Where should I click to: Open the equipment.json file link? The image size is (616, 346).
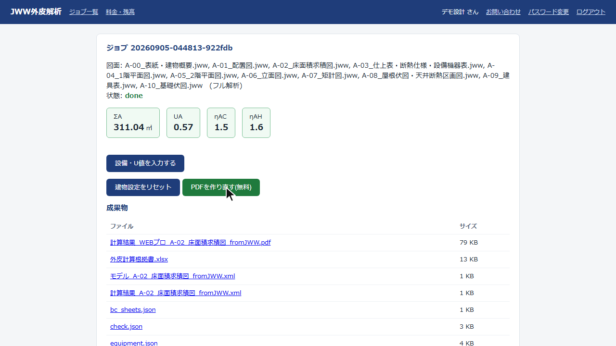(134, 343)
